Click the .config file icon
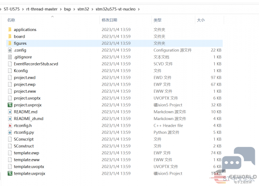259x186 pixels. tap(10, 50)
